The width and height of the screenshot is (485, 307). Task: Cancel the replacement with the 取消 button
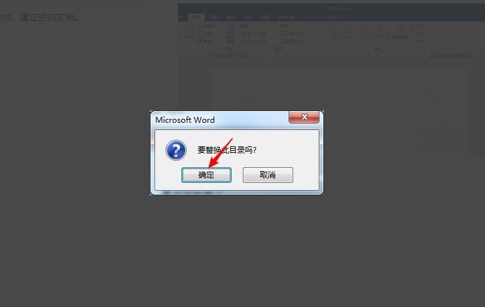pyautogui.click(x=268, y=175)
